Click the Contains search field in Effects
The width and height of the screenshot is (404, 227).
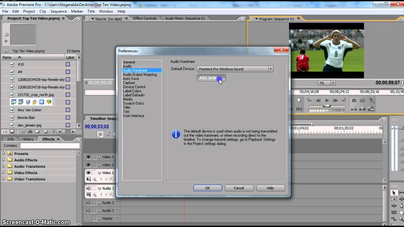point(50,146)
